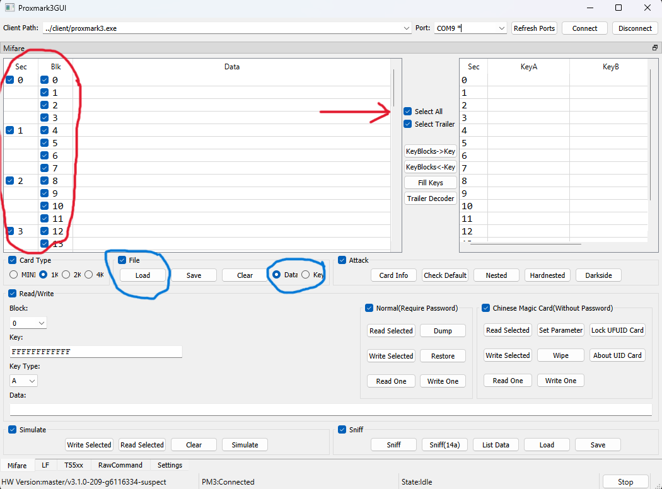Click the About UID Card button
This screenshot has height=489, width=662.
point(617,355)
